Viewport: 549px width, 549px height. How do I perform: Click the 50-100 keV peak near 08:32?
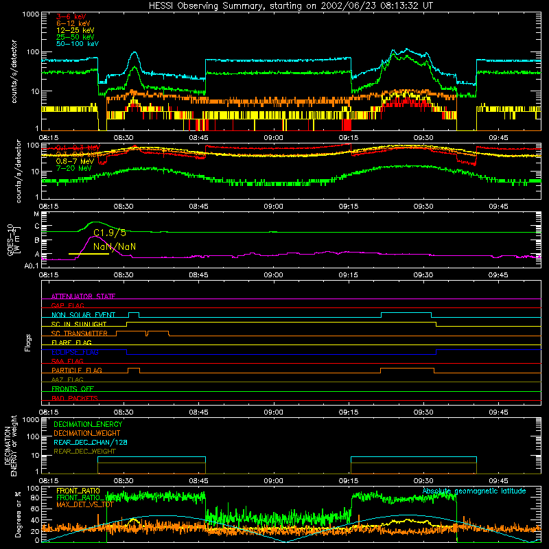(135, 53)
